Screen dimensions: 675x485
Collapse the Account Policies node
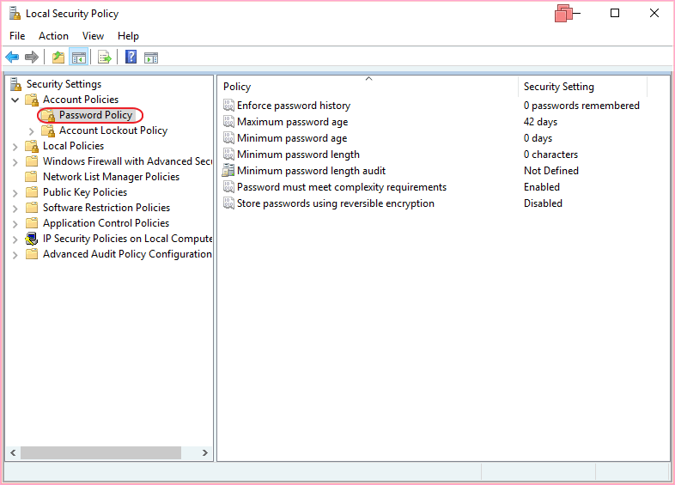[15, 100]
